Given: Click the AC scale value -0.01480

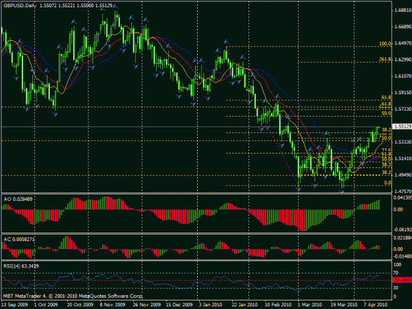Looking at the screenshot, I should [x=403, y=256].
